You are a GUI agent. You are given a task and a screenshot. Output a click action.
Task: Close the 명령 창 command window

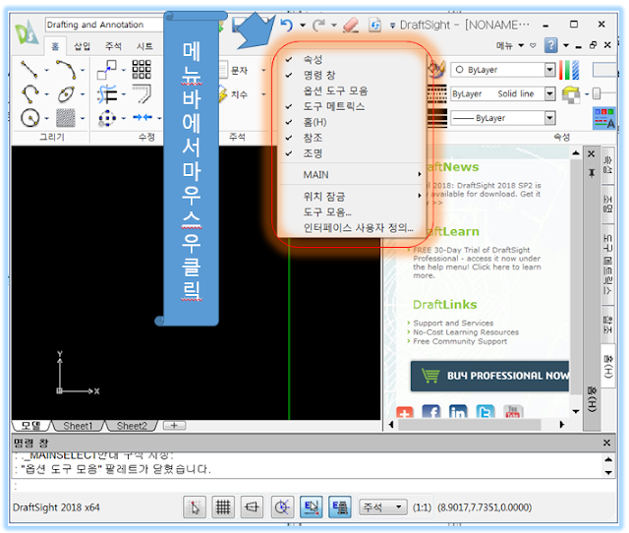(606, 443)
